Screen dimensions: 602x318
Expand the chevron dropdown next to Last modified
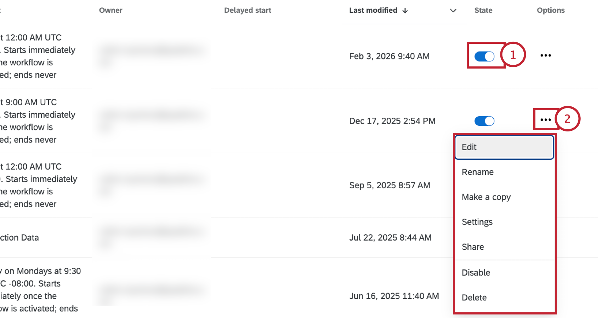(453, 11)
